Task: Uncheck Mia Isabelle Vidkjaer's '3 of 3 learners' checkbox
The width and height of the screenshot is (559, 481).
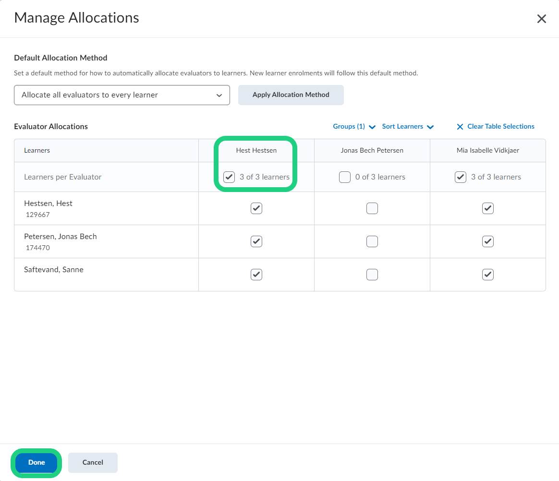Action: 461,177
